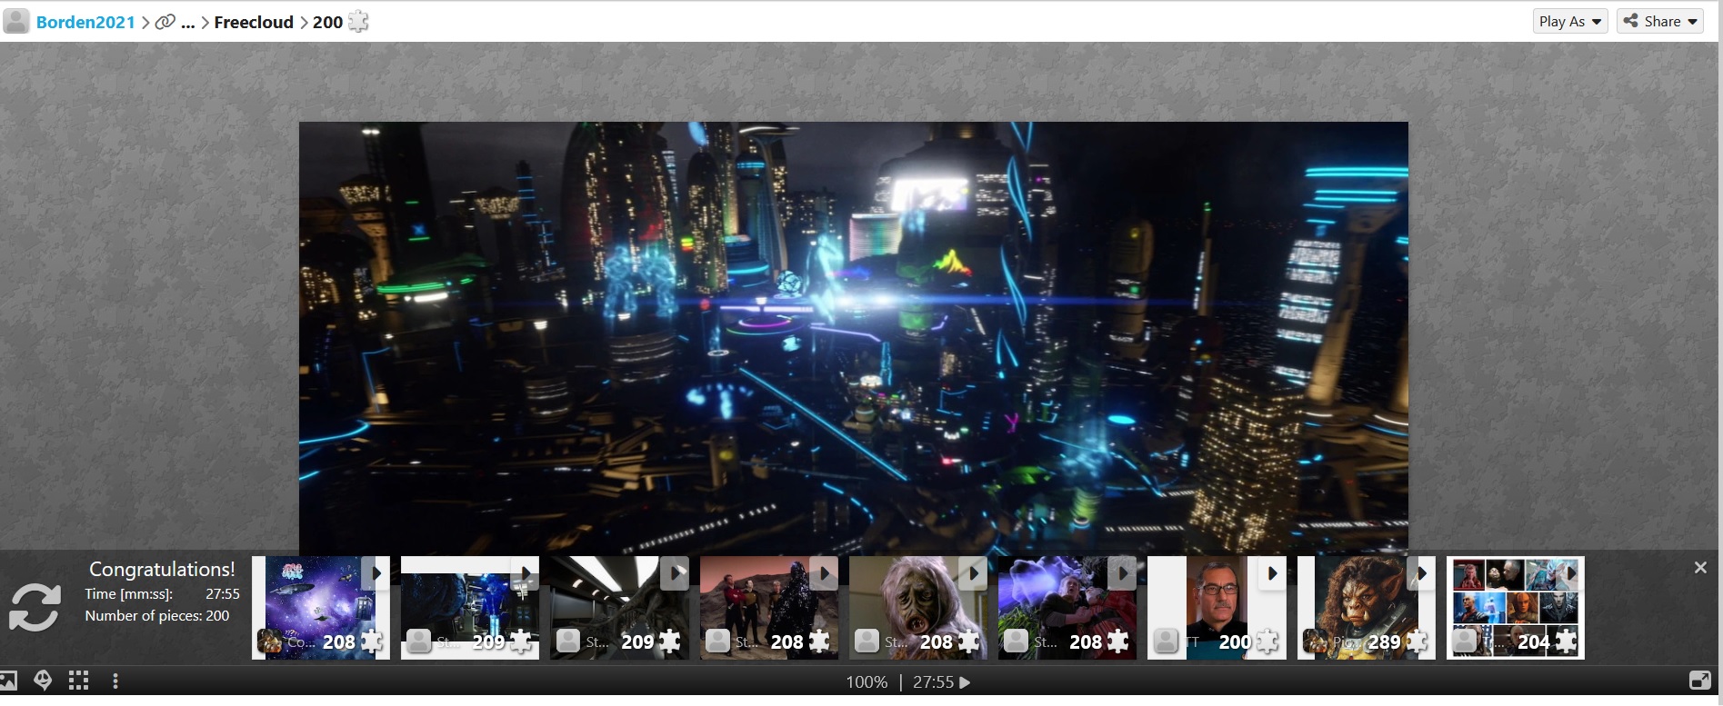Click the 100% progress indicator
The height and width of the screenshot is (706, 1723).
click(x=867, y=682)
